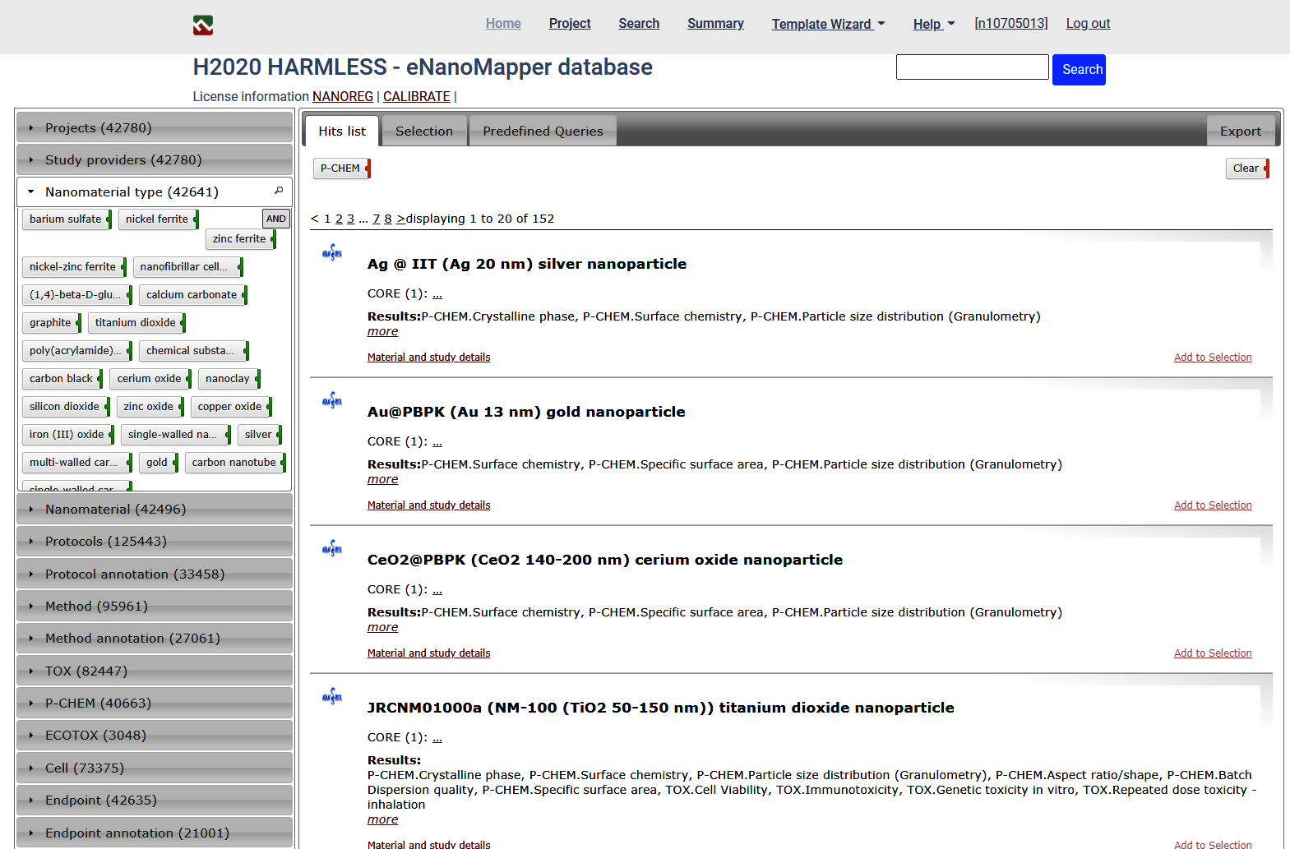
Task: Expand the CORE (1) ellipsis for Ag @ IIT
Action: tap(437, 293)
